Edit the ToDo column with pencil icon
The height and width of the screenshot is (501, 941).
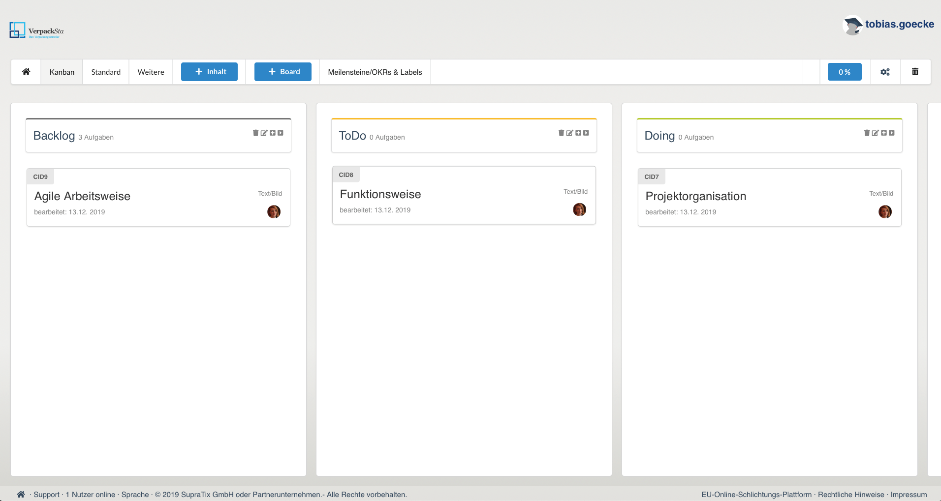pyautogui.click(x=569, y=133)
